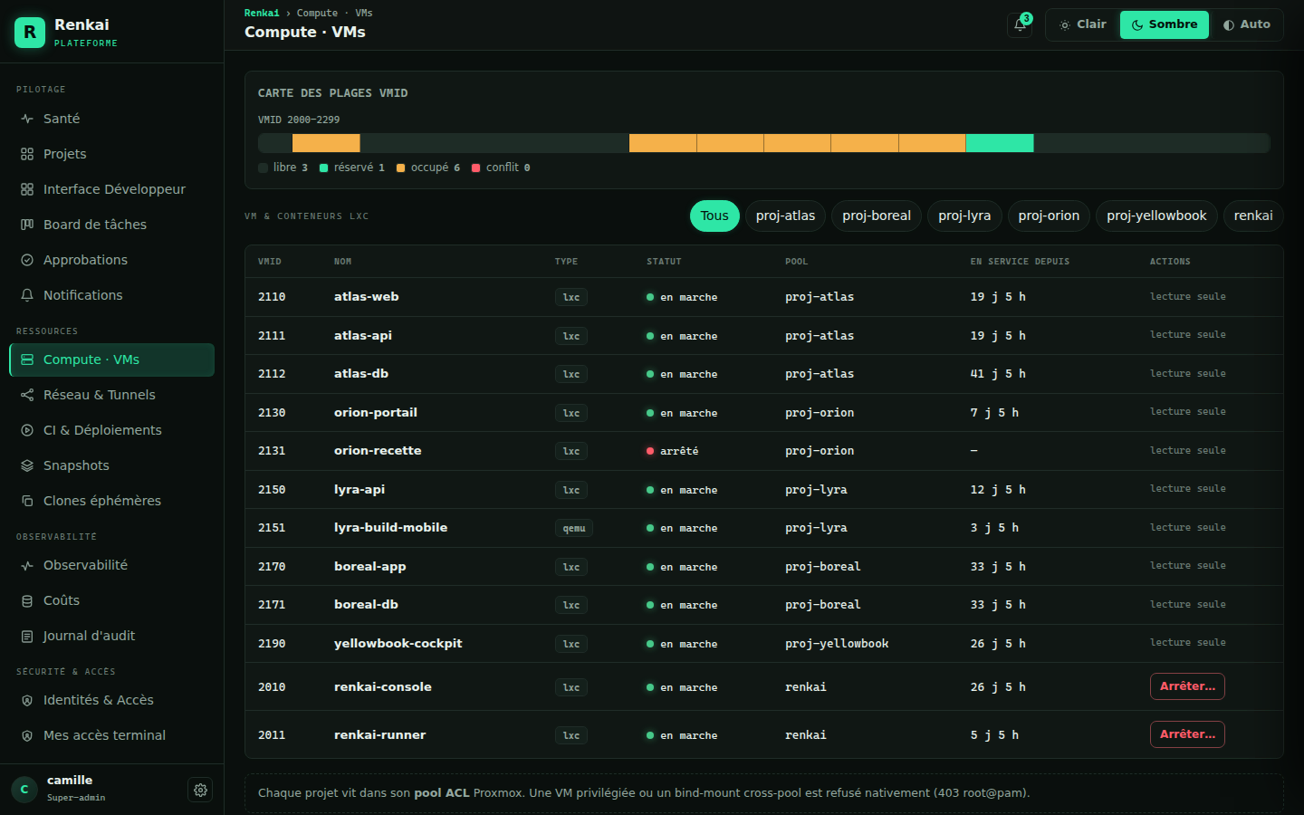Click the Snapshots layers icon

tap(27, 465)
